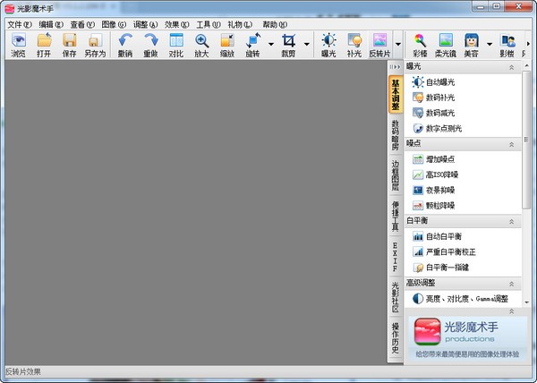The image size is (537, 383).
Task: Open the 裁剪 (Crop) dropdown arrow
Action: (x=307, y=43)
